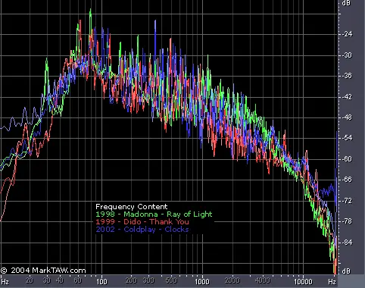The height and width of the screenshot is (288, 365).
Task: Click the -48 dB scale label
Action: [x=348, y=117]
